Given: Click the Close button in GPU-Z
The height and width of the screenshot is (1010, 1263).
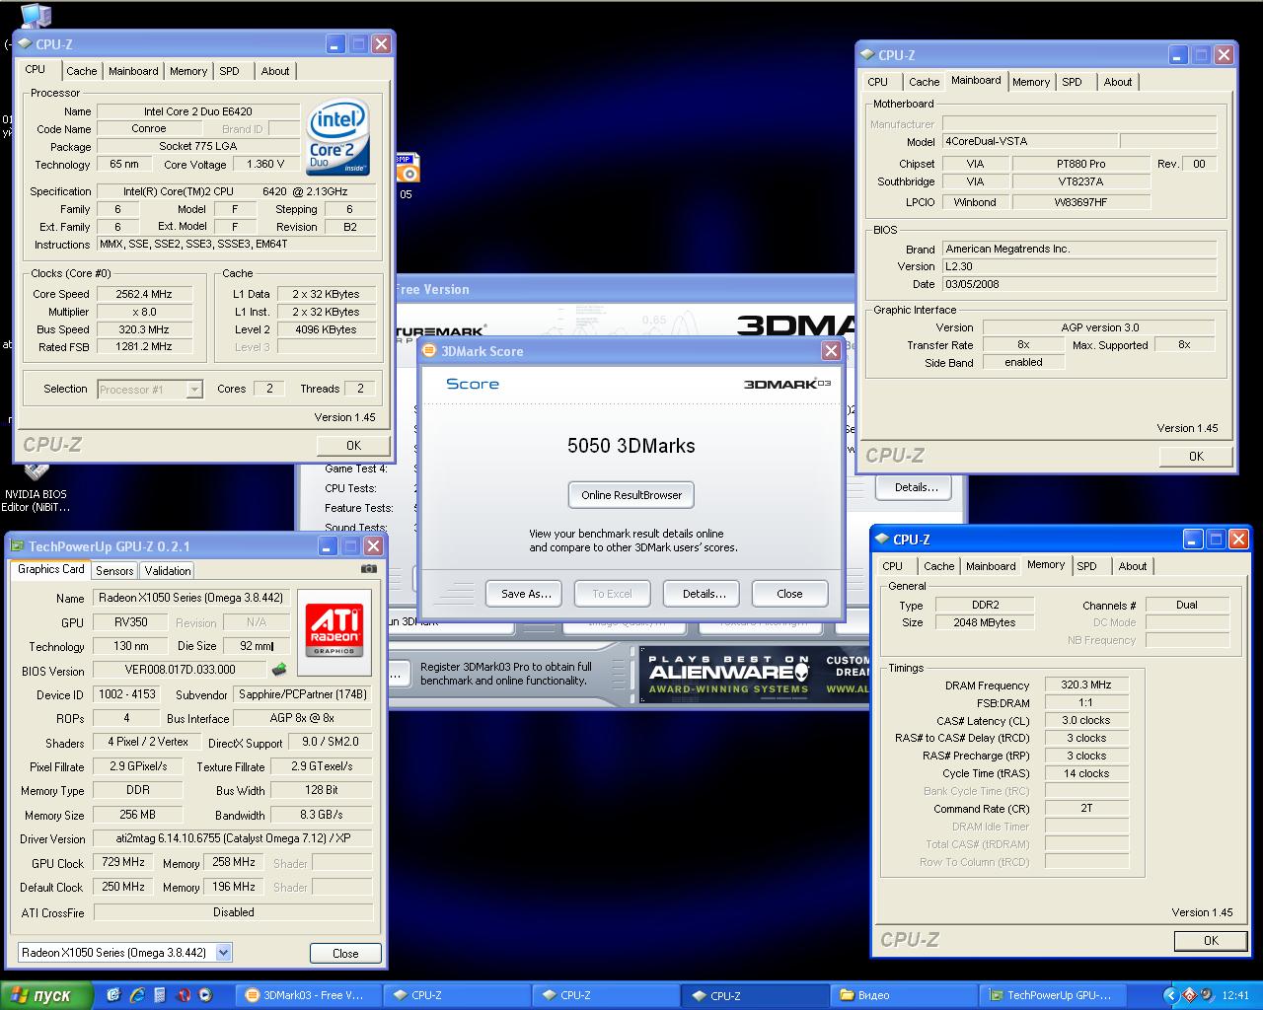Looking at the screenshot, I should click(345, 953).
